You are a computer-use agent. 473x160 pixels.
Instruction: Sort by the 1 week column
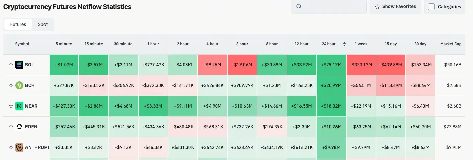pos(361,44)
